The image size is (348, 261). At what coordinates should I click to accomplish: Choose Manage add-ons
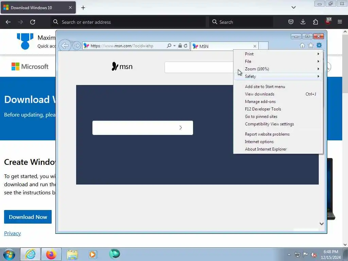(278, 102)
